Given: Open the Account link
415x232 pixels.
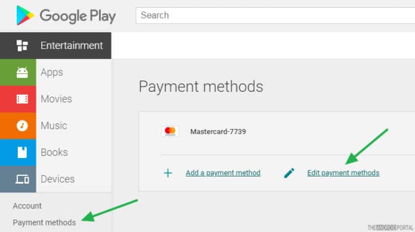Looking at the screenshot, I should click(x=27, y=206).
